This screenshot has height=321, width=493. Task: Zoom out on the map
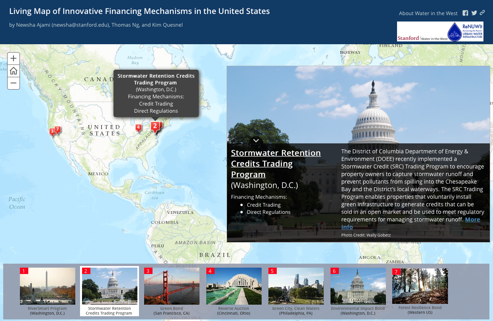point(14,83)
